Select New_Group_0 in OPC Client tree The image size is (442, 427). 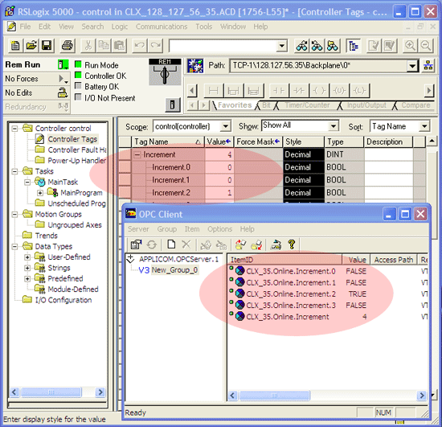[174, 270]
